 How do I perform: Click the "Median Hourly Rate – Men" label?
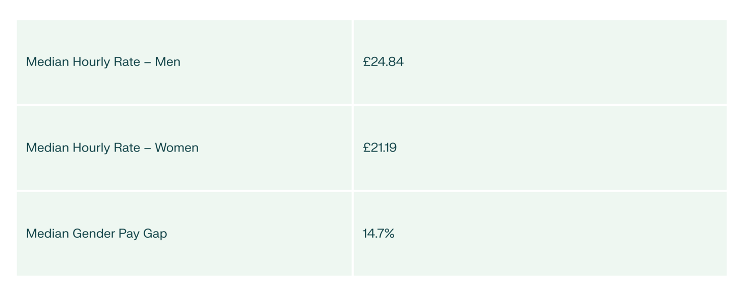coord(103,62)
